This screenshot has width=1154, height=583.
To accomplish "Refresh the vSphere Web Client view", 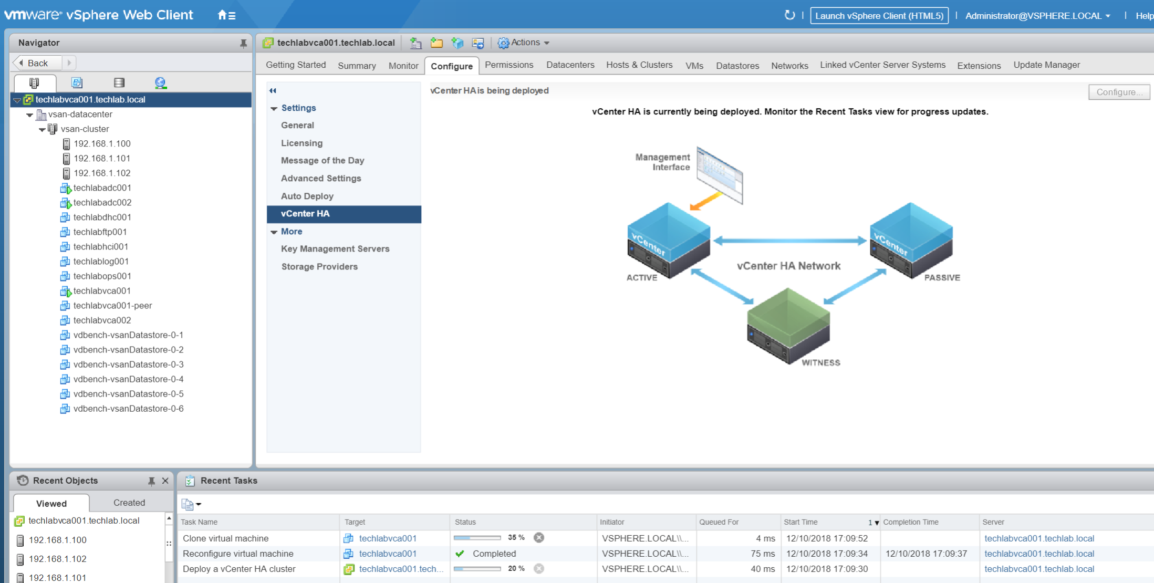I will (x=789, y=15).
